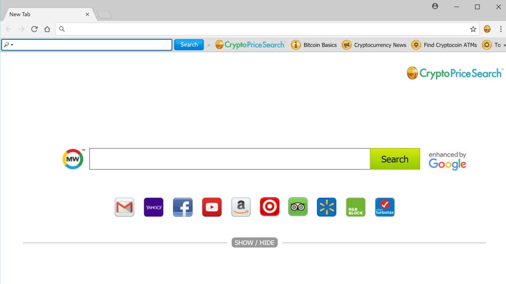This screenshot has width=506, height=284.
Task: Expand the toolbar search magnifier dropdown
Action: coord(8,45)
